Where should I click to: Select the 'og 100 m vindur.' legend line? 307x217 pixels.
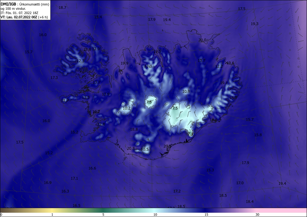[13, 9]
